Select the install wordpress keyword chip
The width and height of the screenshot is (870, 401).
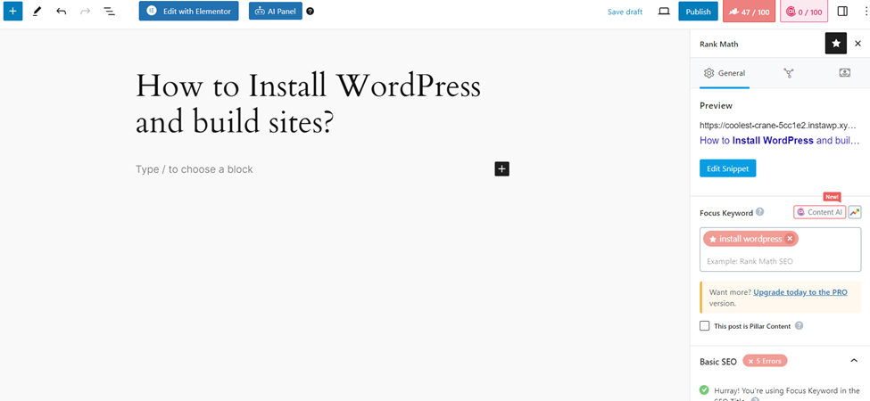coord(750,239)
